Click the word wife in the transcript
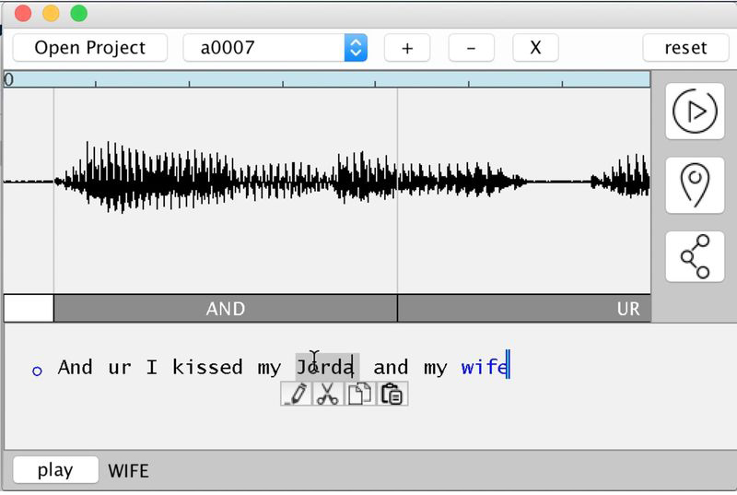This screenshot has height=495, width=737. (484, 367)
